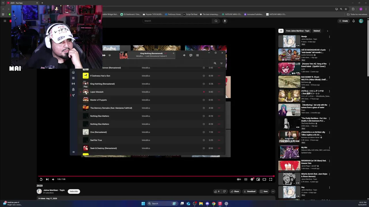The image size is (369, 207).
Task: Open the lyrics panel in music player
Action: (x=191, y=55)
